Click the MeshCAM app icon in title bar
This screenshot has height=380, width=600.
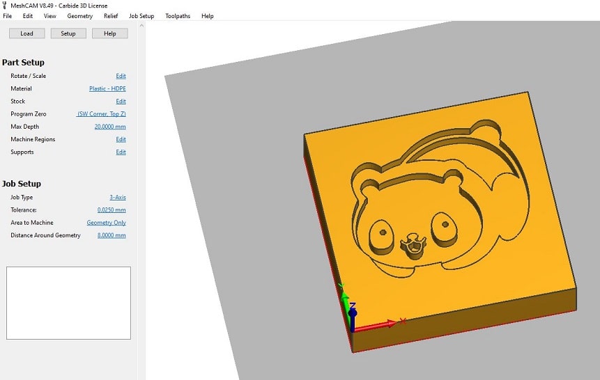pyautogui.click(x=5, y=6)
